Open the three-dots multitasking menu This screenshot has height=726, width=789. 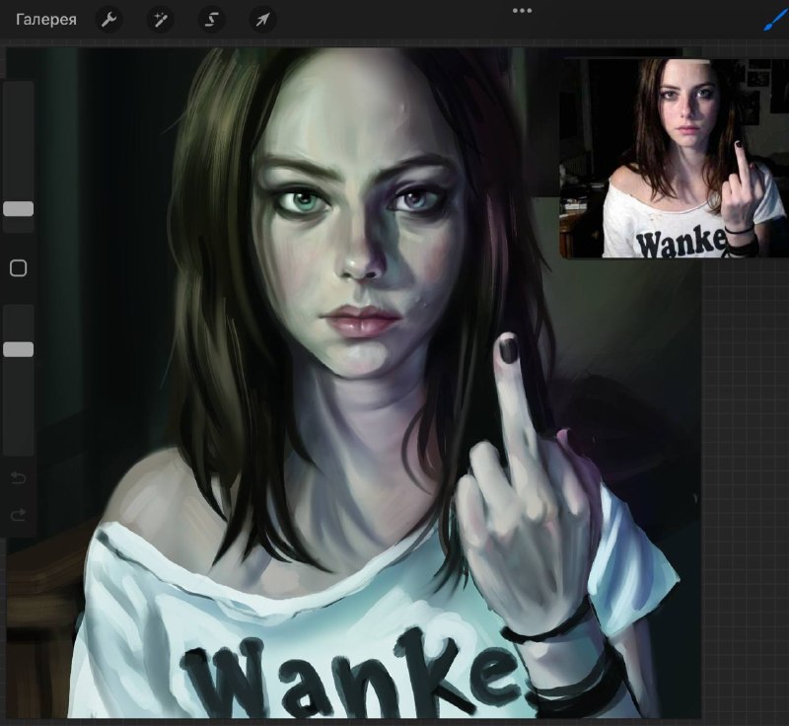coord(522,11)
